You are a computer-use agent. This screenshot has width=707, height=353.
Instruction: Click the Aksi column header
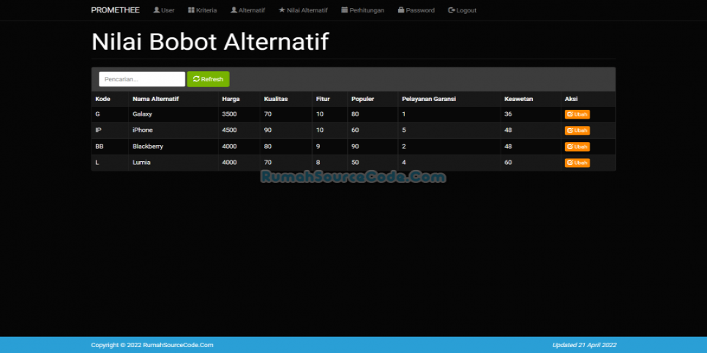571,99
